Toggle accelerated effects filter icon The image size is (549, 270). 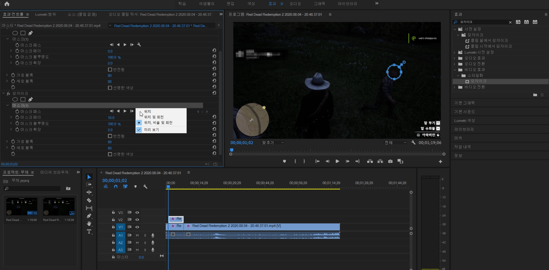(x=518, y=22)
